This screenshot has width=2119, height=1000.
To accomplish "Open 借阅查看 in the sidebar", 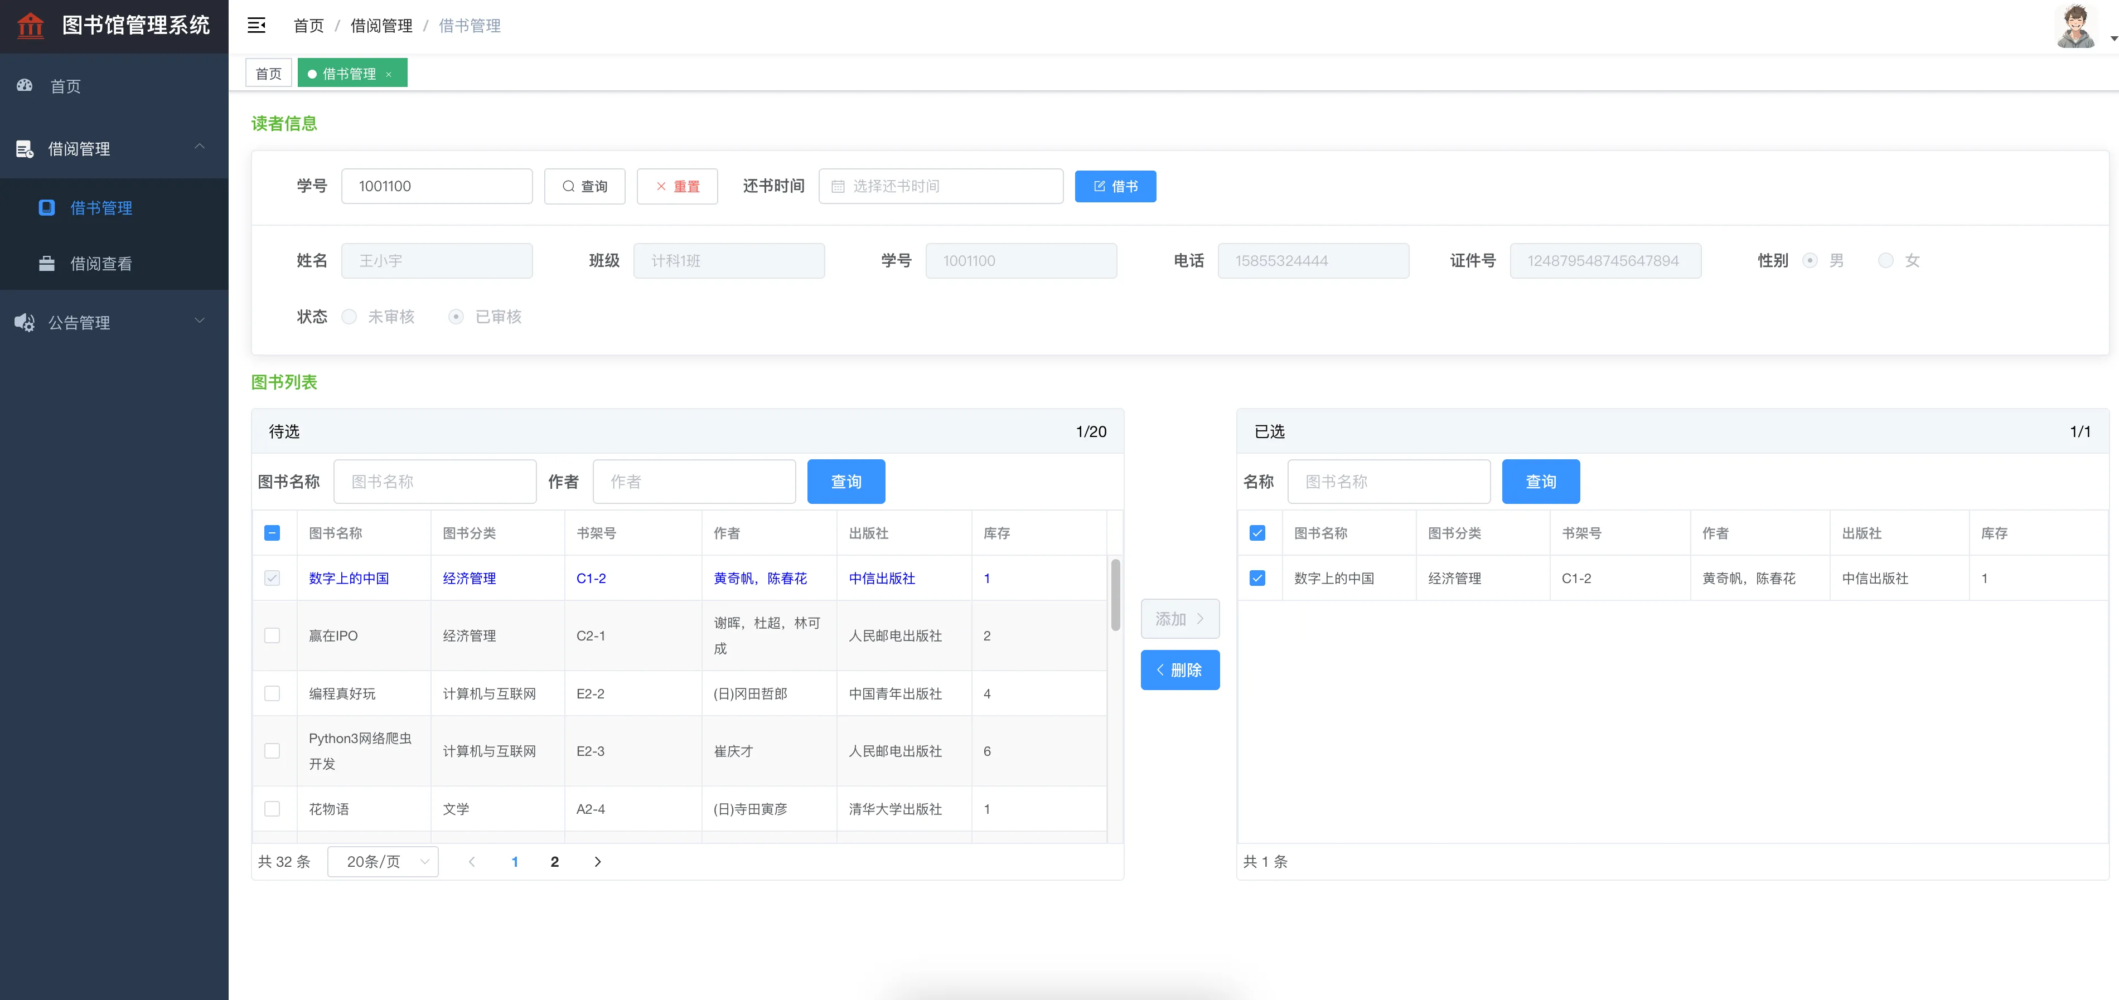I will (101, 263).
